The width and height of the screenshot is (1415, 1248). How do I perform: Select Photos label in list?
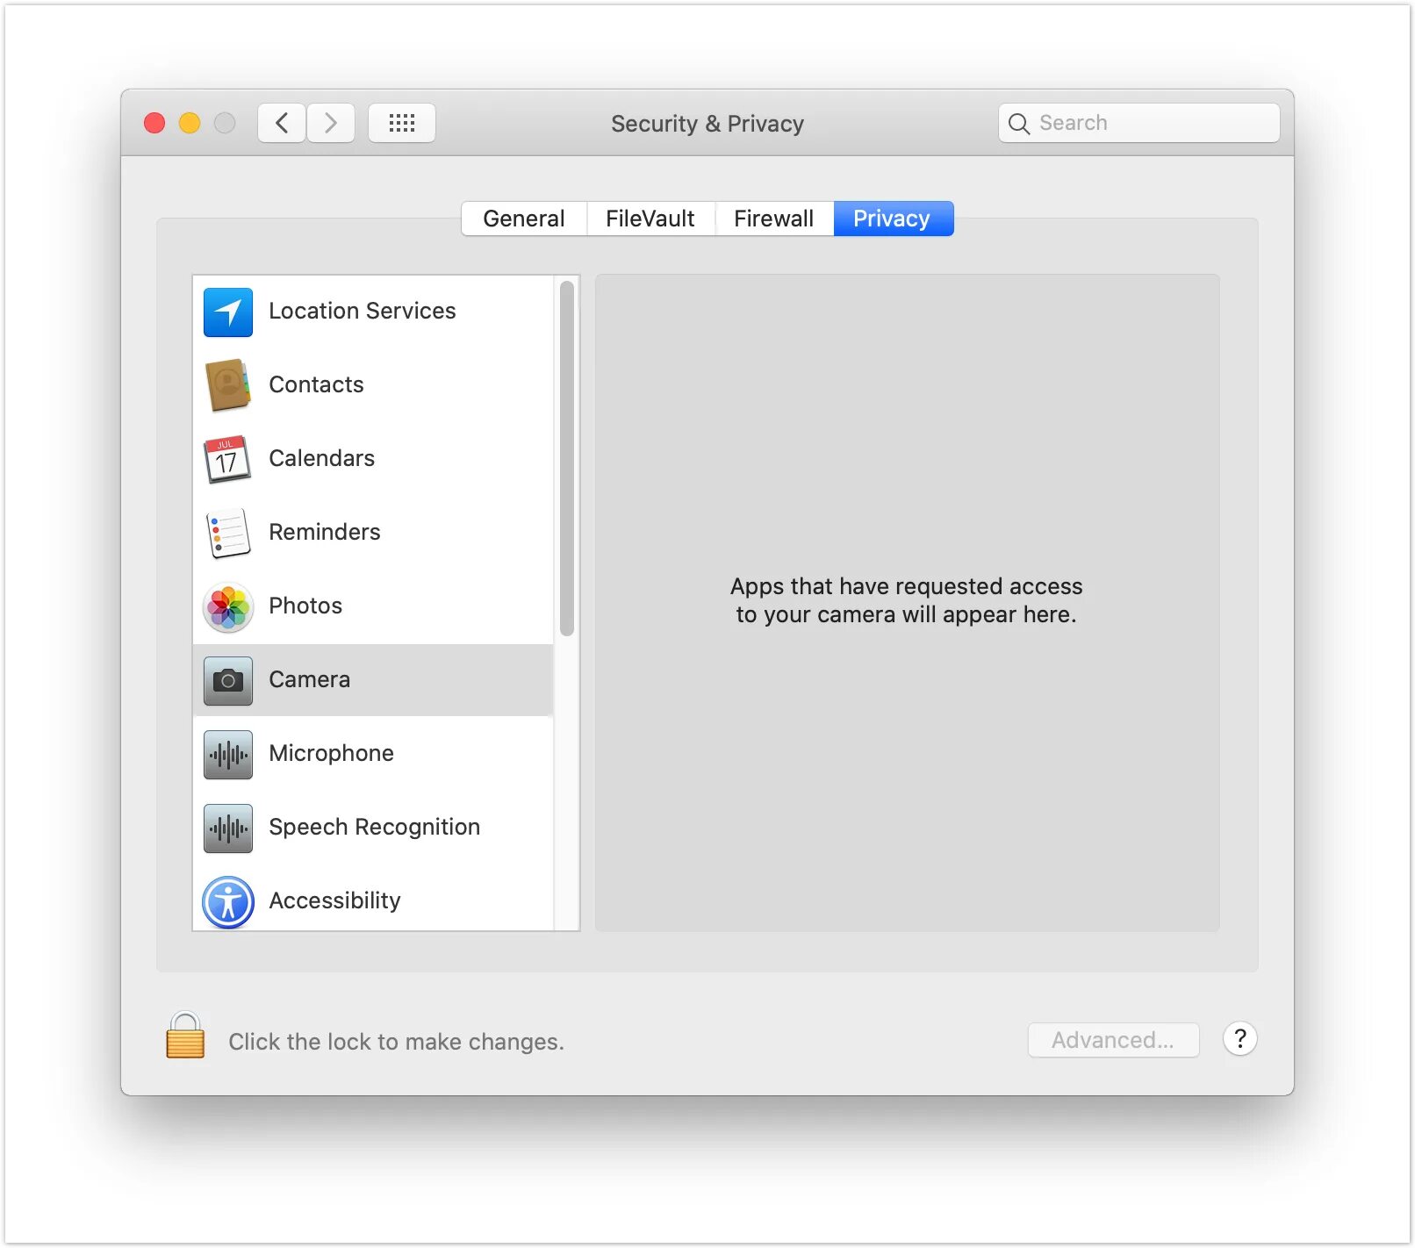pos(305,606)
